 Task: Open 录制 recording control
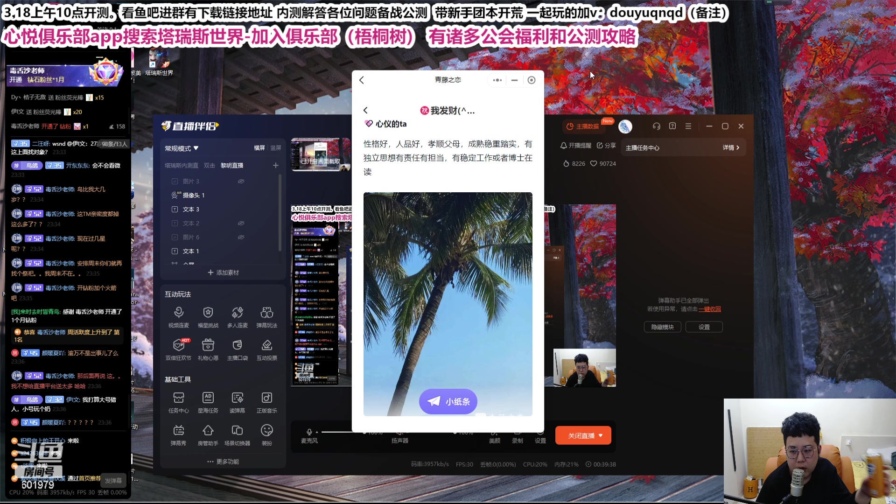point(517,437)
